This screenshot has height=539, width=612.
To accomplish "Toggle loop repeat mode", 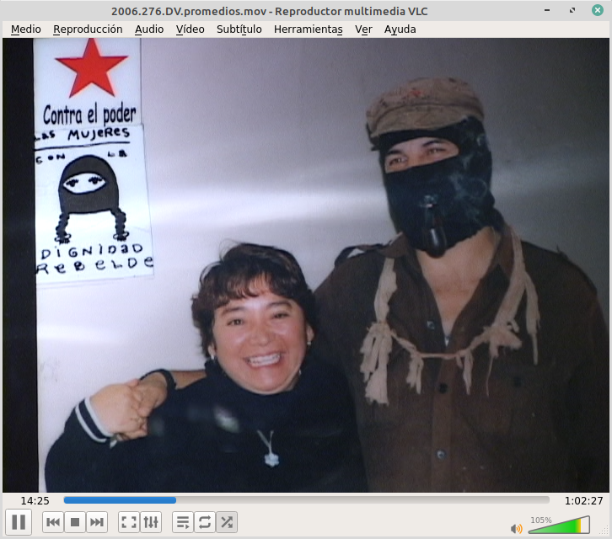I will click(x=205, y=522).
